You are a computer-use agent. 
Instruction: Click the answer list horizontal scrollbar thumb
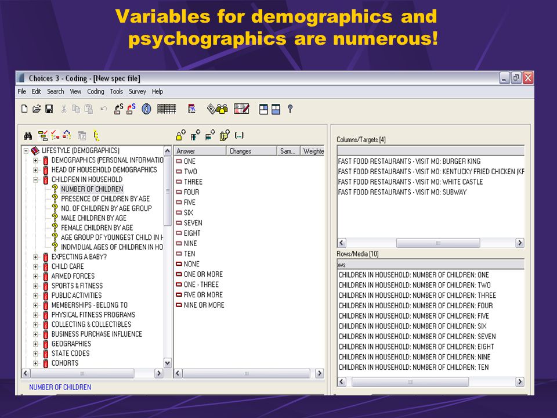coord(246,373)
